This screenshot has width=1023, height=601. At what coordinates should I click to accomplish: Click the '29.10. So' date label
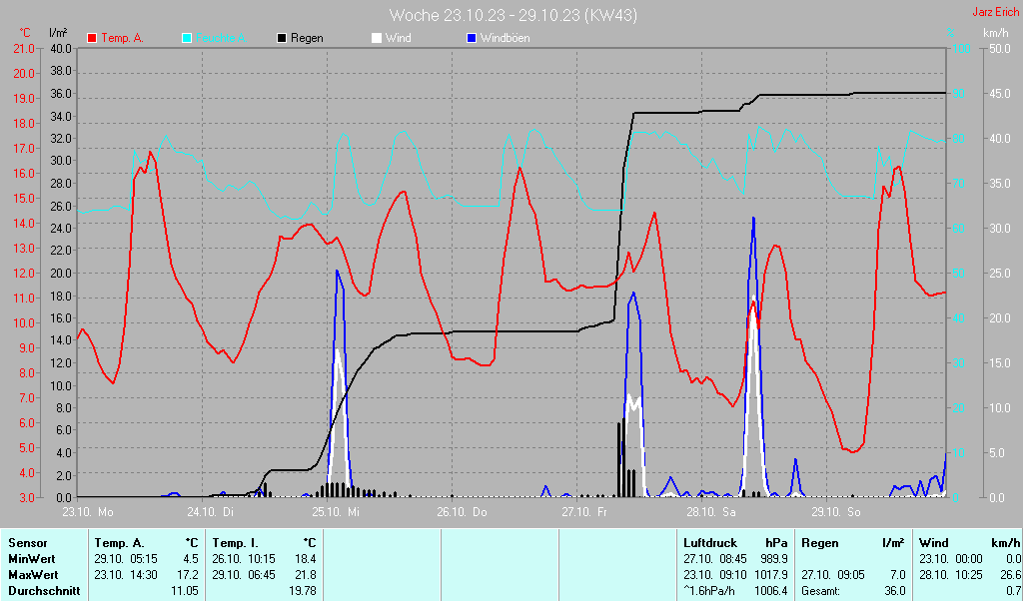(836, 512)
